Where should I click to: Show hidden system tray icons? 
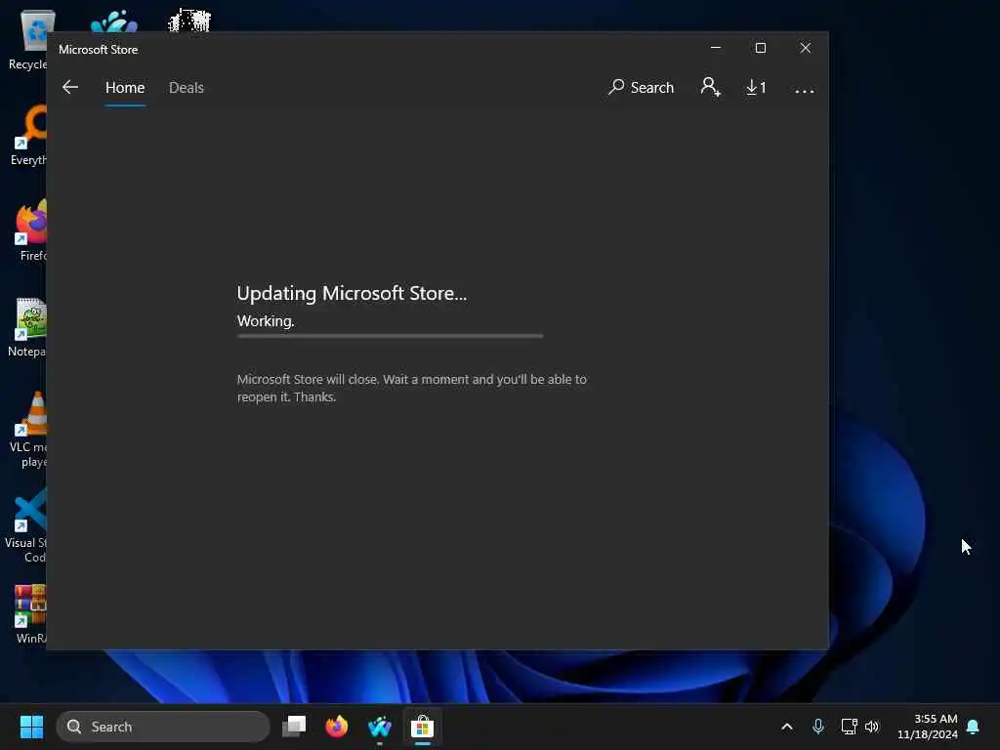coord(787,727)
